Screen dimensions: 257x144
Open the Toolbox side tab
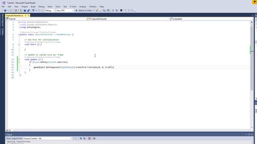tap(2, 32)
